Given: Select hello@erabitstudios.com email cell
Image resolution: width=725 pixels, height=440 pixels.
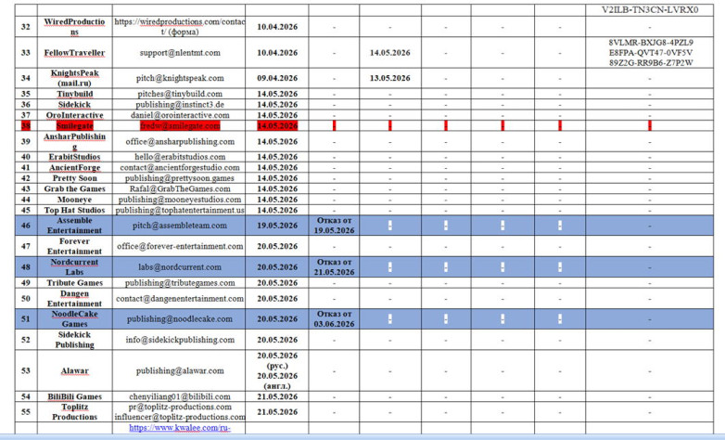Looking at the screenshot, I should pos(179,157).
